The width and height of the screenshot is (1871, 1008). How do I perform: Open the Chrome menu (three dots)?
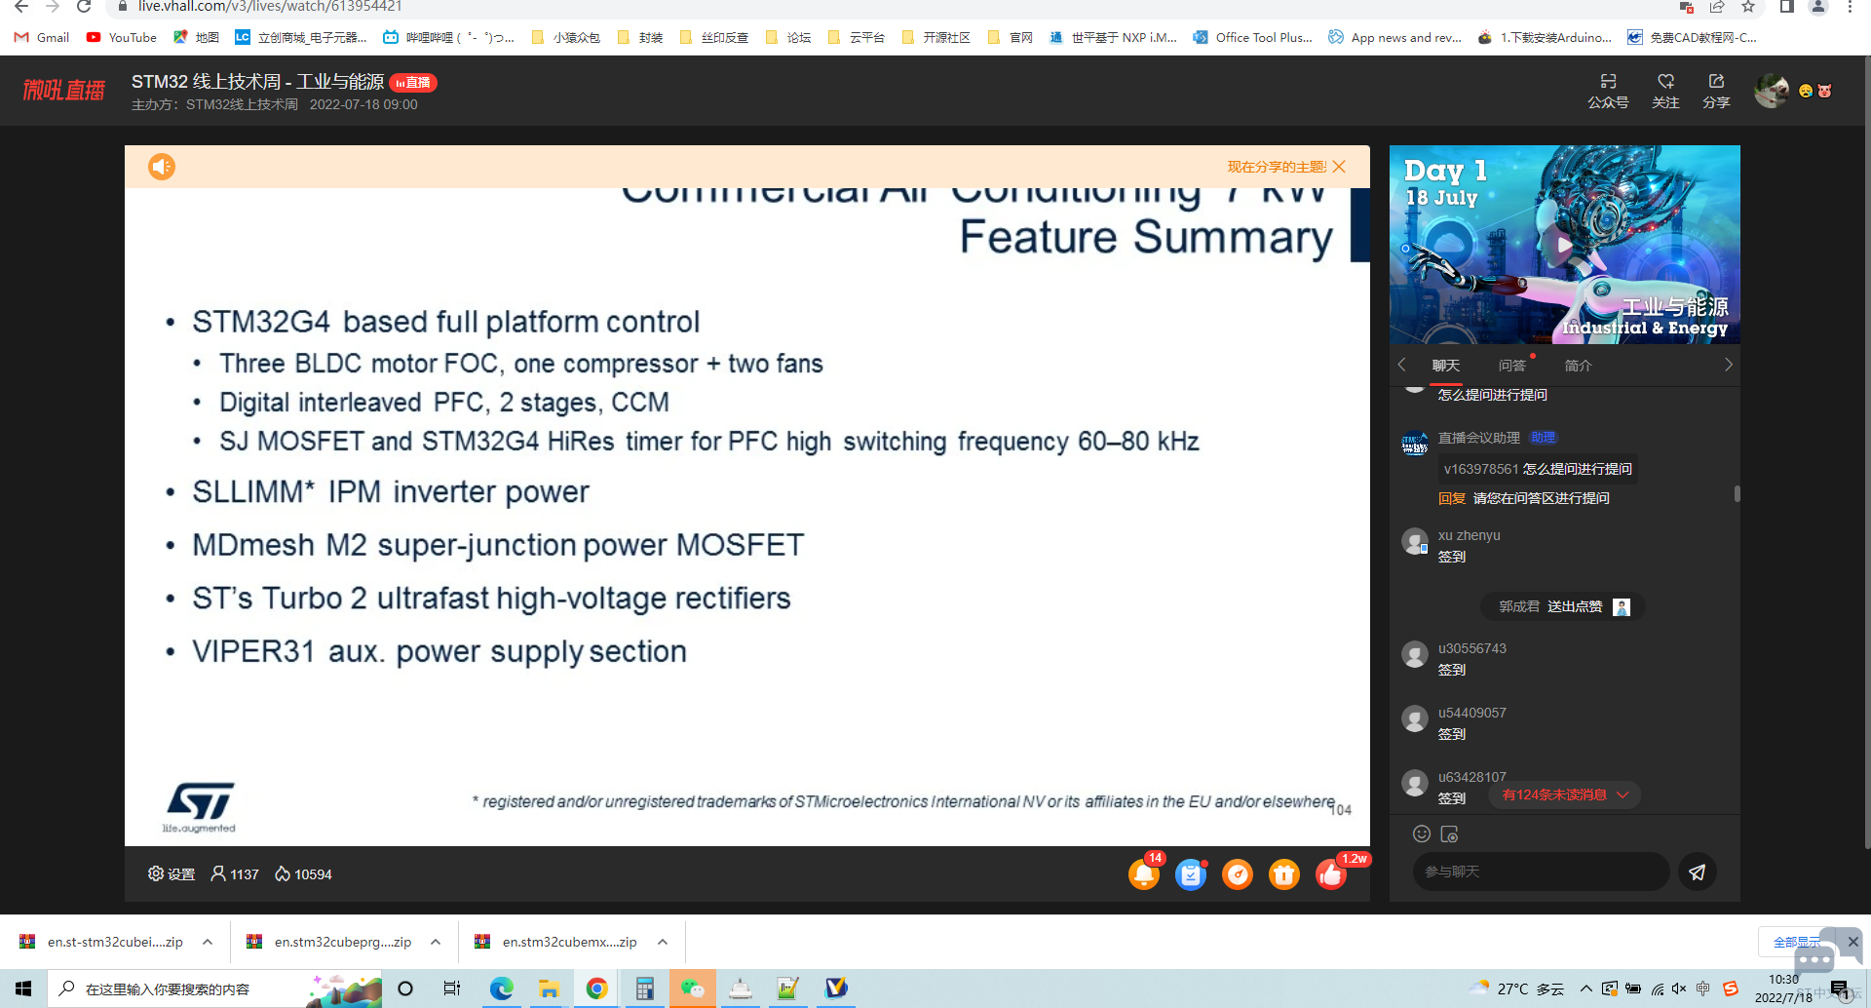[x=1850, y=7]
